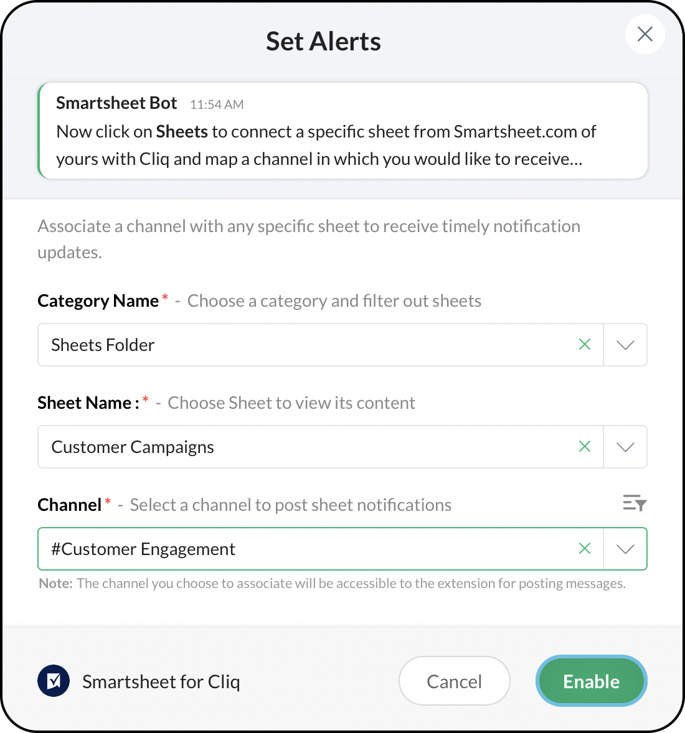Click the Smartsheet for Cliq label
Viewport: 685px width, 733px height.
pyautogui.click(x=161, y=682)
